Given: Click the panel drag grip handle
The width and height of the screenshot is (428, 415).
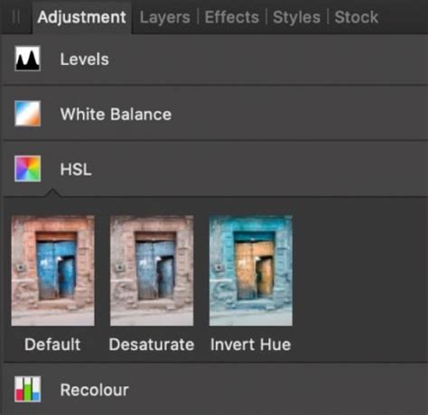Looking at the screenshot, I should [x=16, y=17].
